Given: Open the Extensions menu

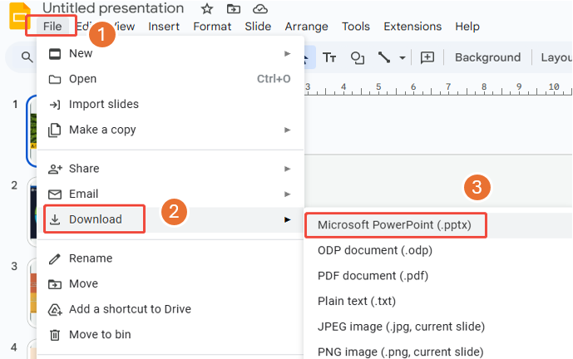Looking at the screenshot, I should tap(412, 27).
